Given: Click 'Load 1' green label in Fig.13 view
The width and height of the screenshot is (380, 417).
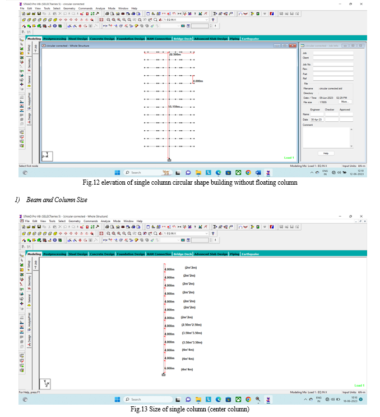Looking at the screenshot, I should 359,386.
